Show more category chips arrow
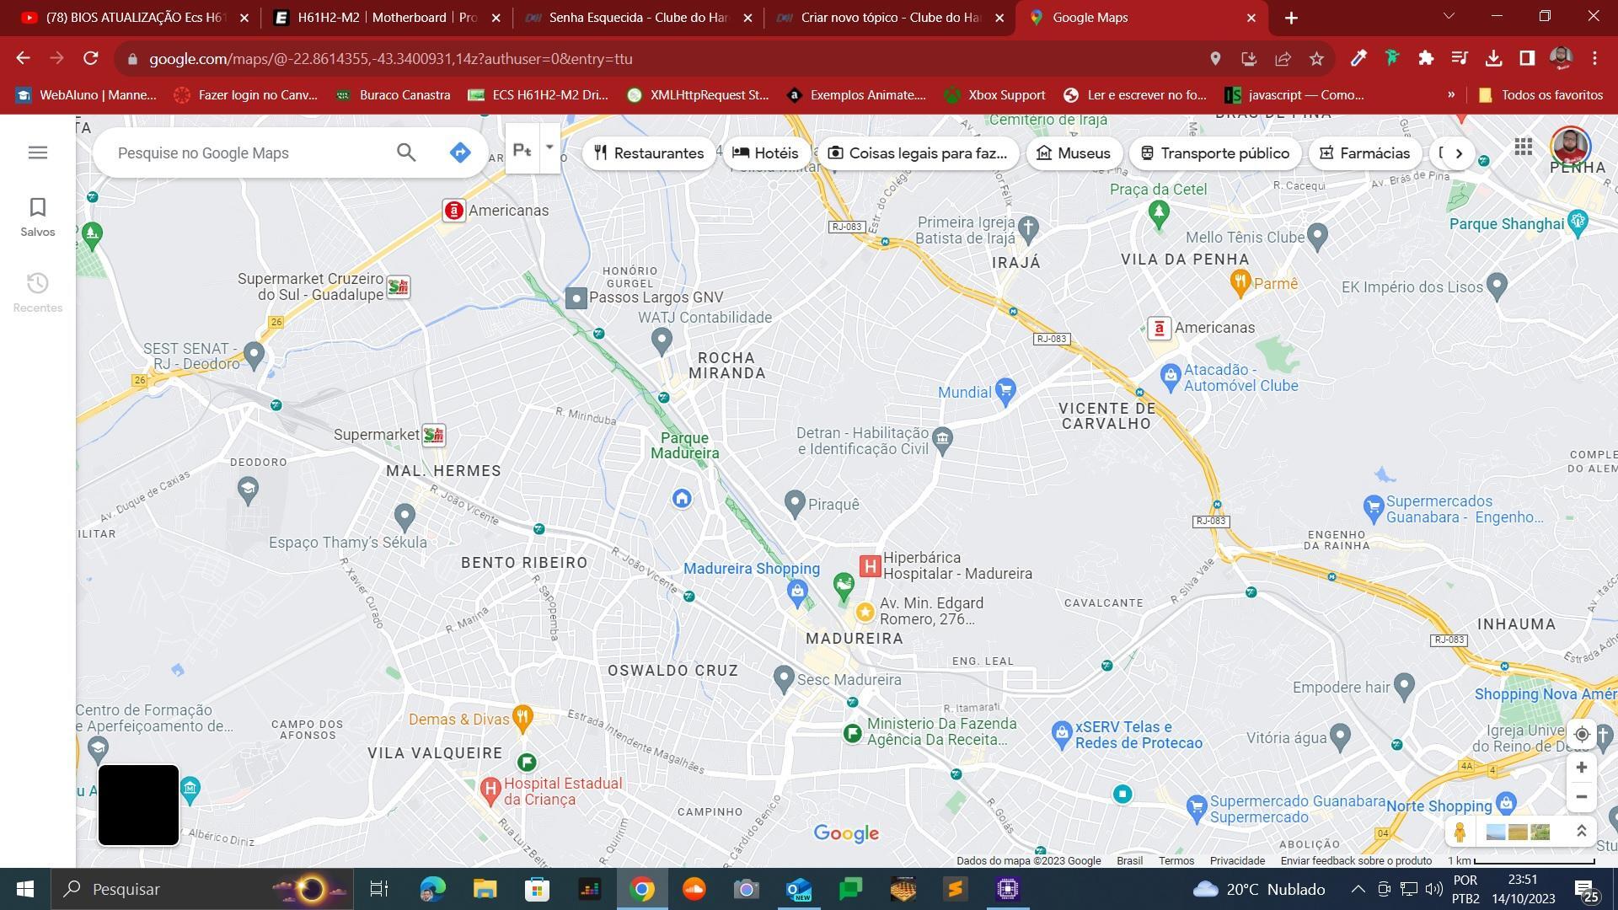 1459,153
